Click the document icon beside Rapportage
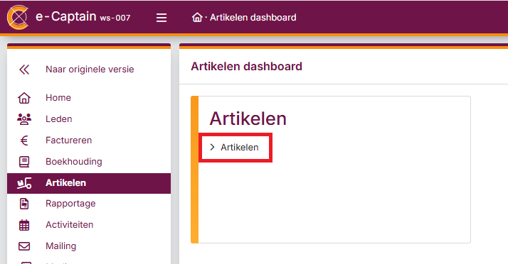Viewport: 508px width, 264px height. coord(24,204)
